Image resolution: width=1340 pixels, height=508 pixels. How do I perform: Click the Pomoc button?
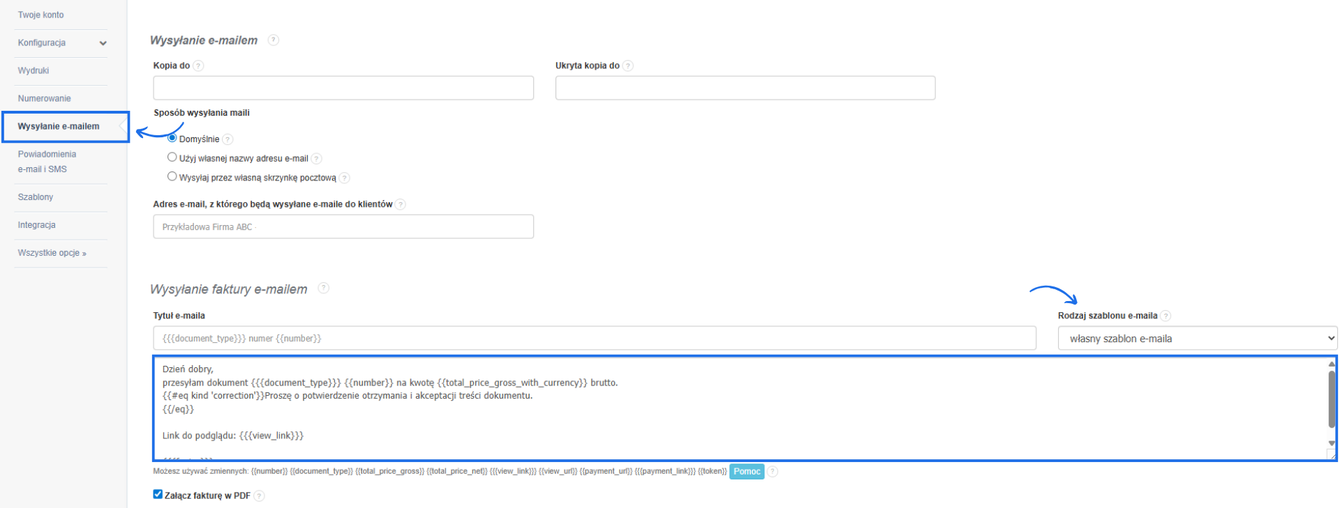click(x=747, y=472)
